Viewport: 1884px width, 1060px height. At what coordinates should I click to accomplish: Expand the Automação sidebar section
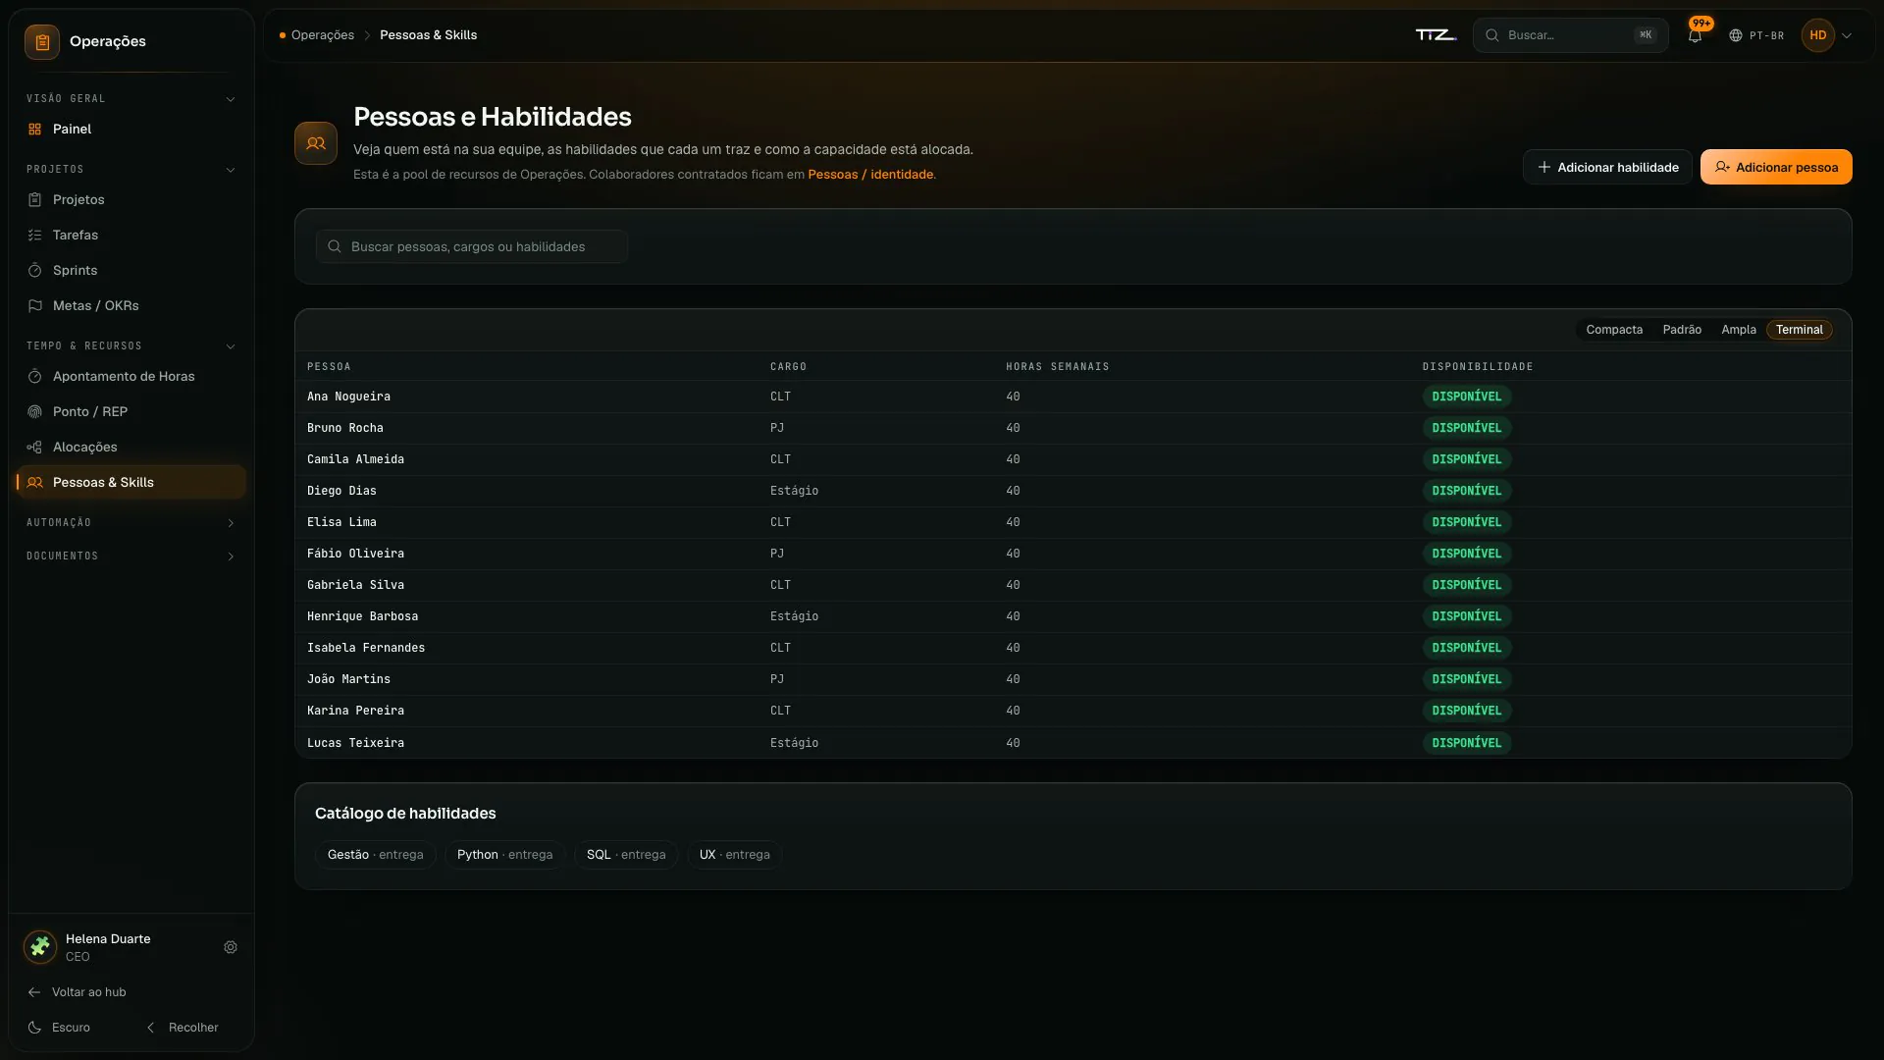[131, 523]
